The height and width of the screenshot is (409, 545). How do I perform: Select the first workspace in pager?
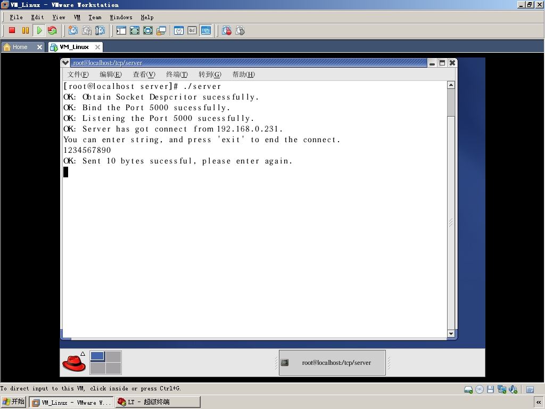coord(98,356)
